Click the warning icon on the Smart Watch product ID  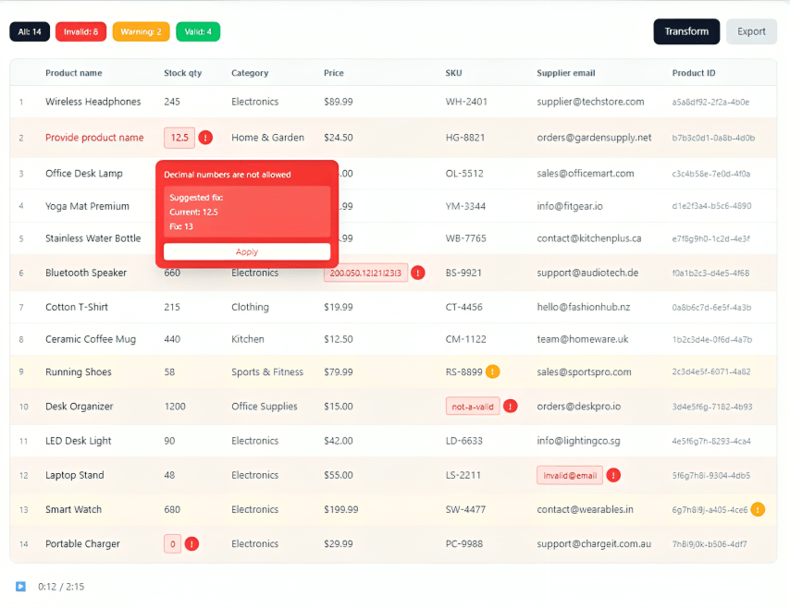758,510
